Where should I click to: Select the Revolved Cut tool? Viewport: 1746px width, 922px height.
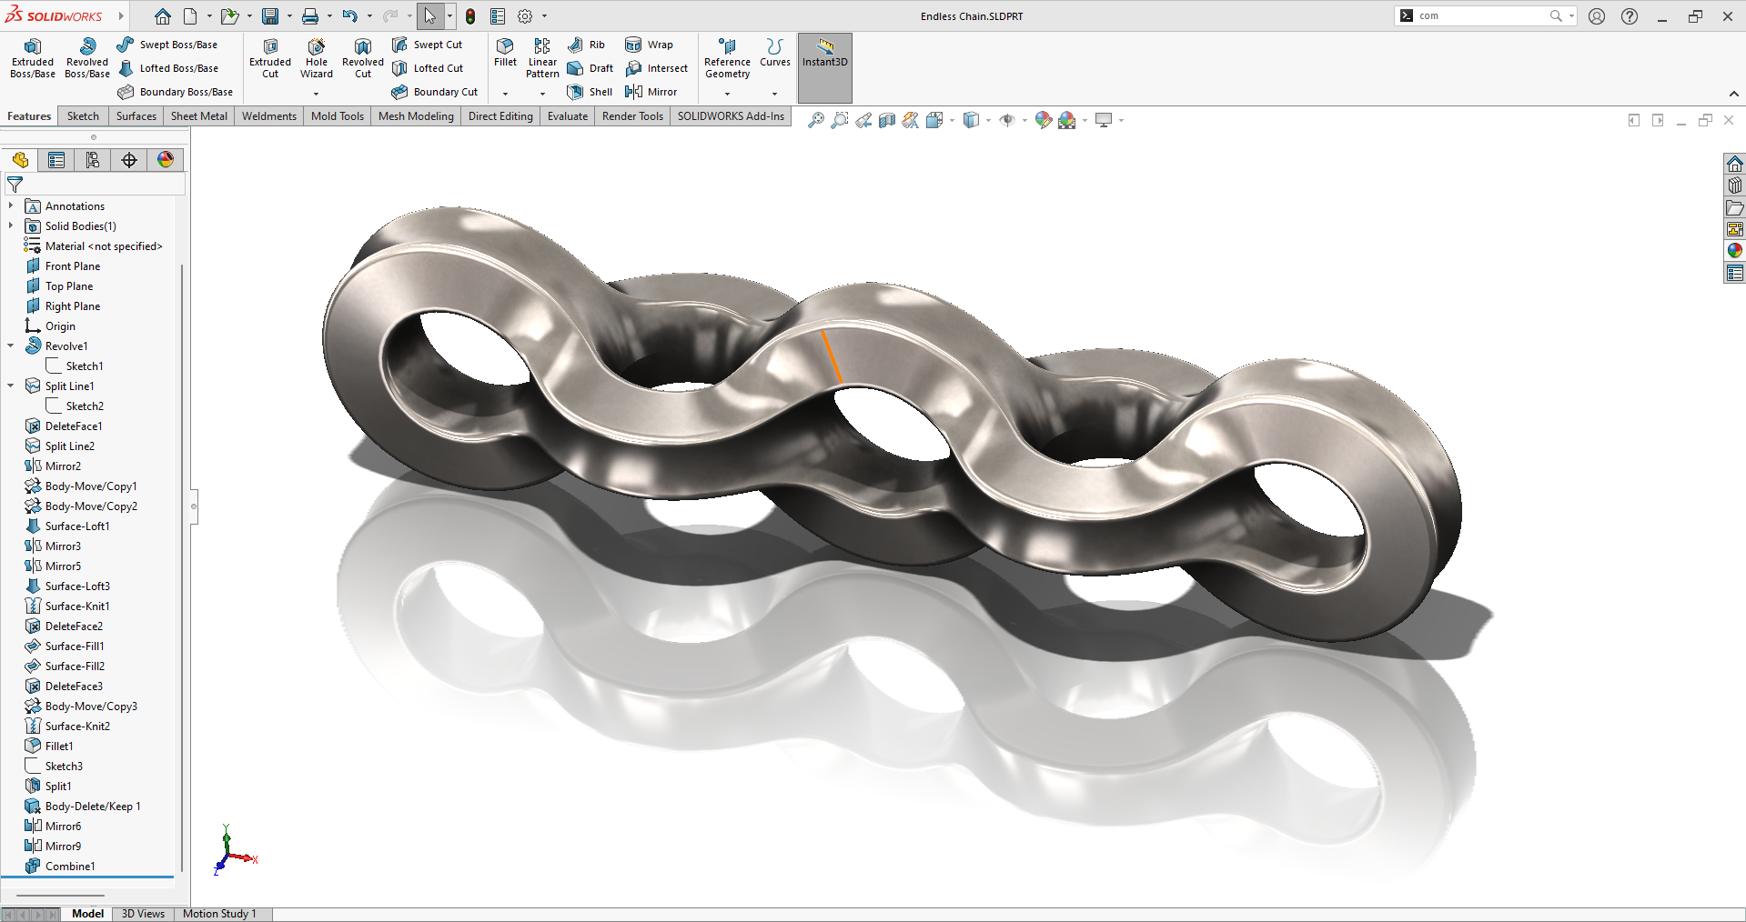coord(363,58)
